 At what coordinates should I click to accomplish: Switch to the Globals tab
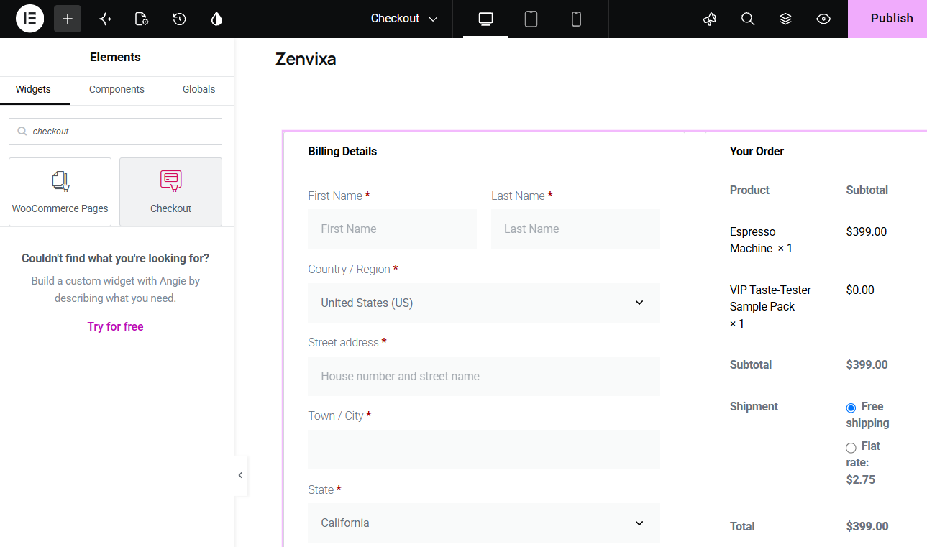pyautogui.click(x=199, y=90)
